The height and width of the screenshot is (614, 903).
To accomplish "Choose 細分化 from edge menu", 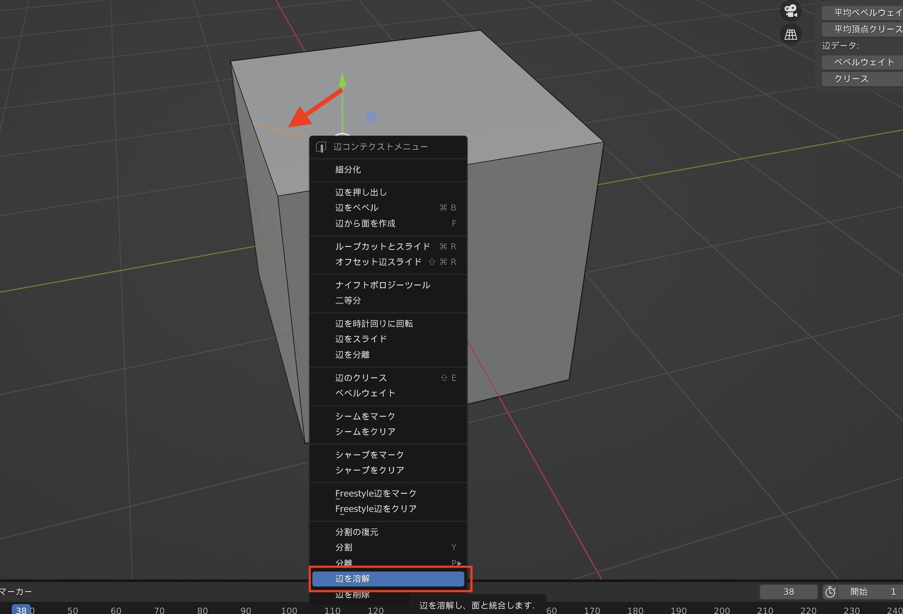I will (348, 170).
